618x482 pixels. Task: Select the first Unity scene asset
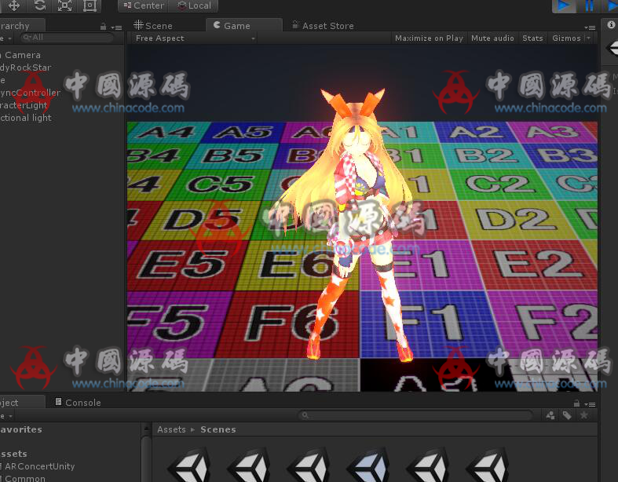click(x=189, y=465)
